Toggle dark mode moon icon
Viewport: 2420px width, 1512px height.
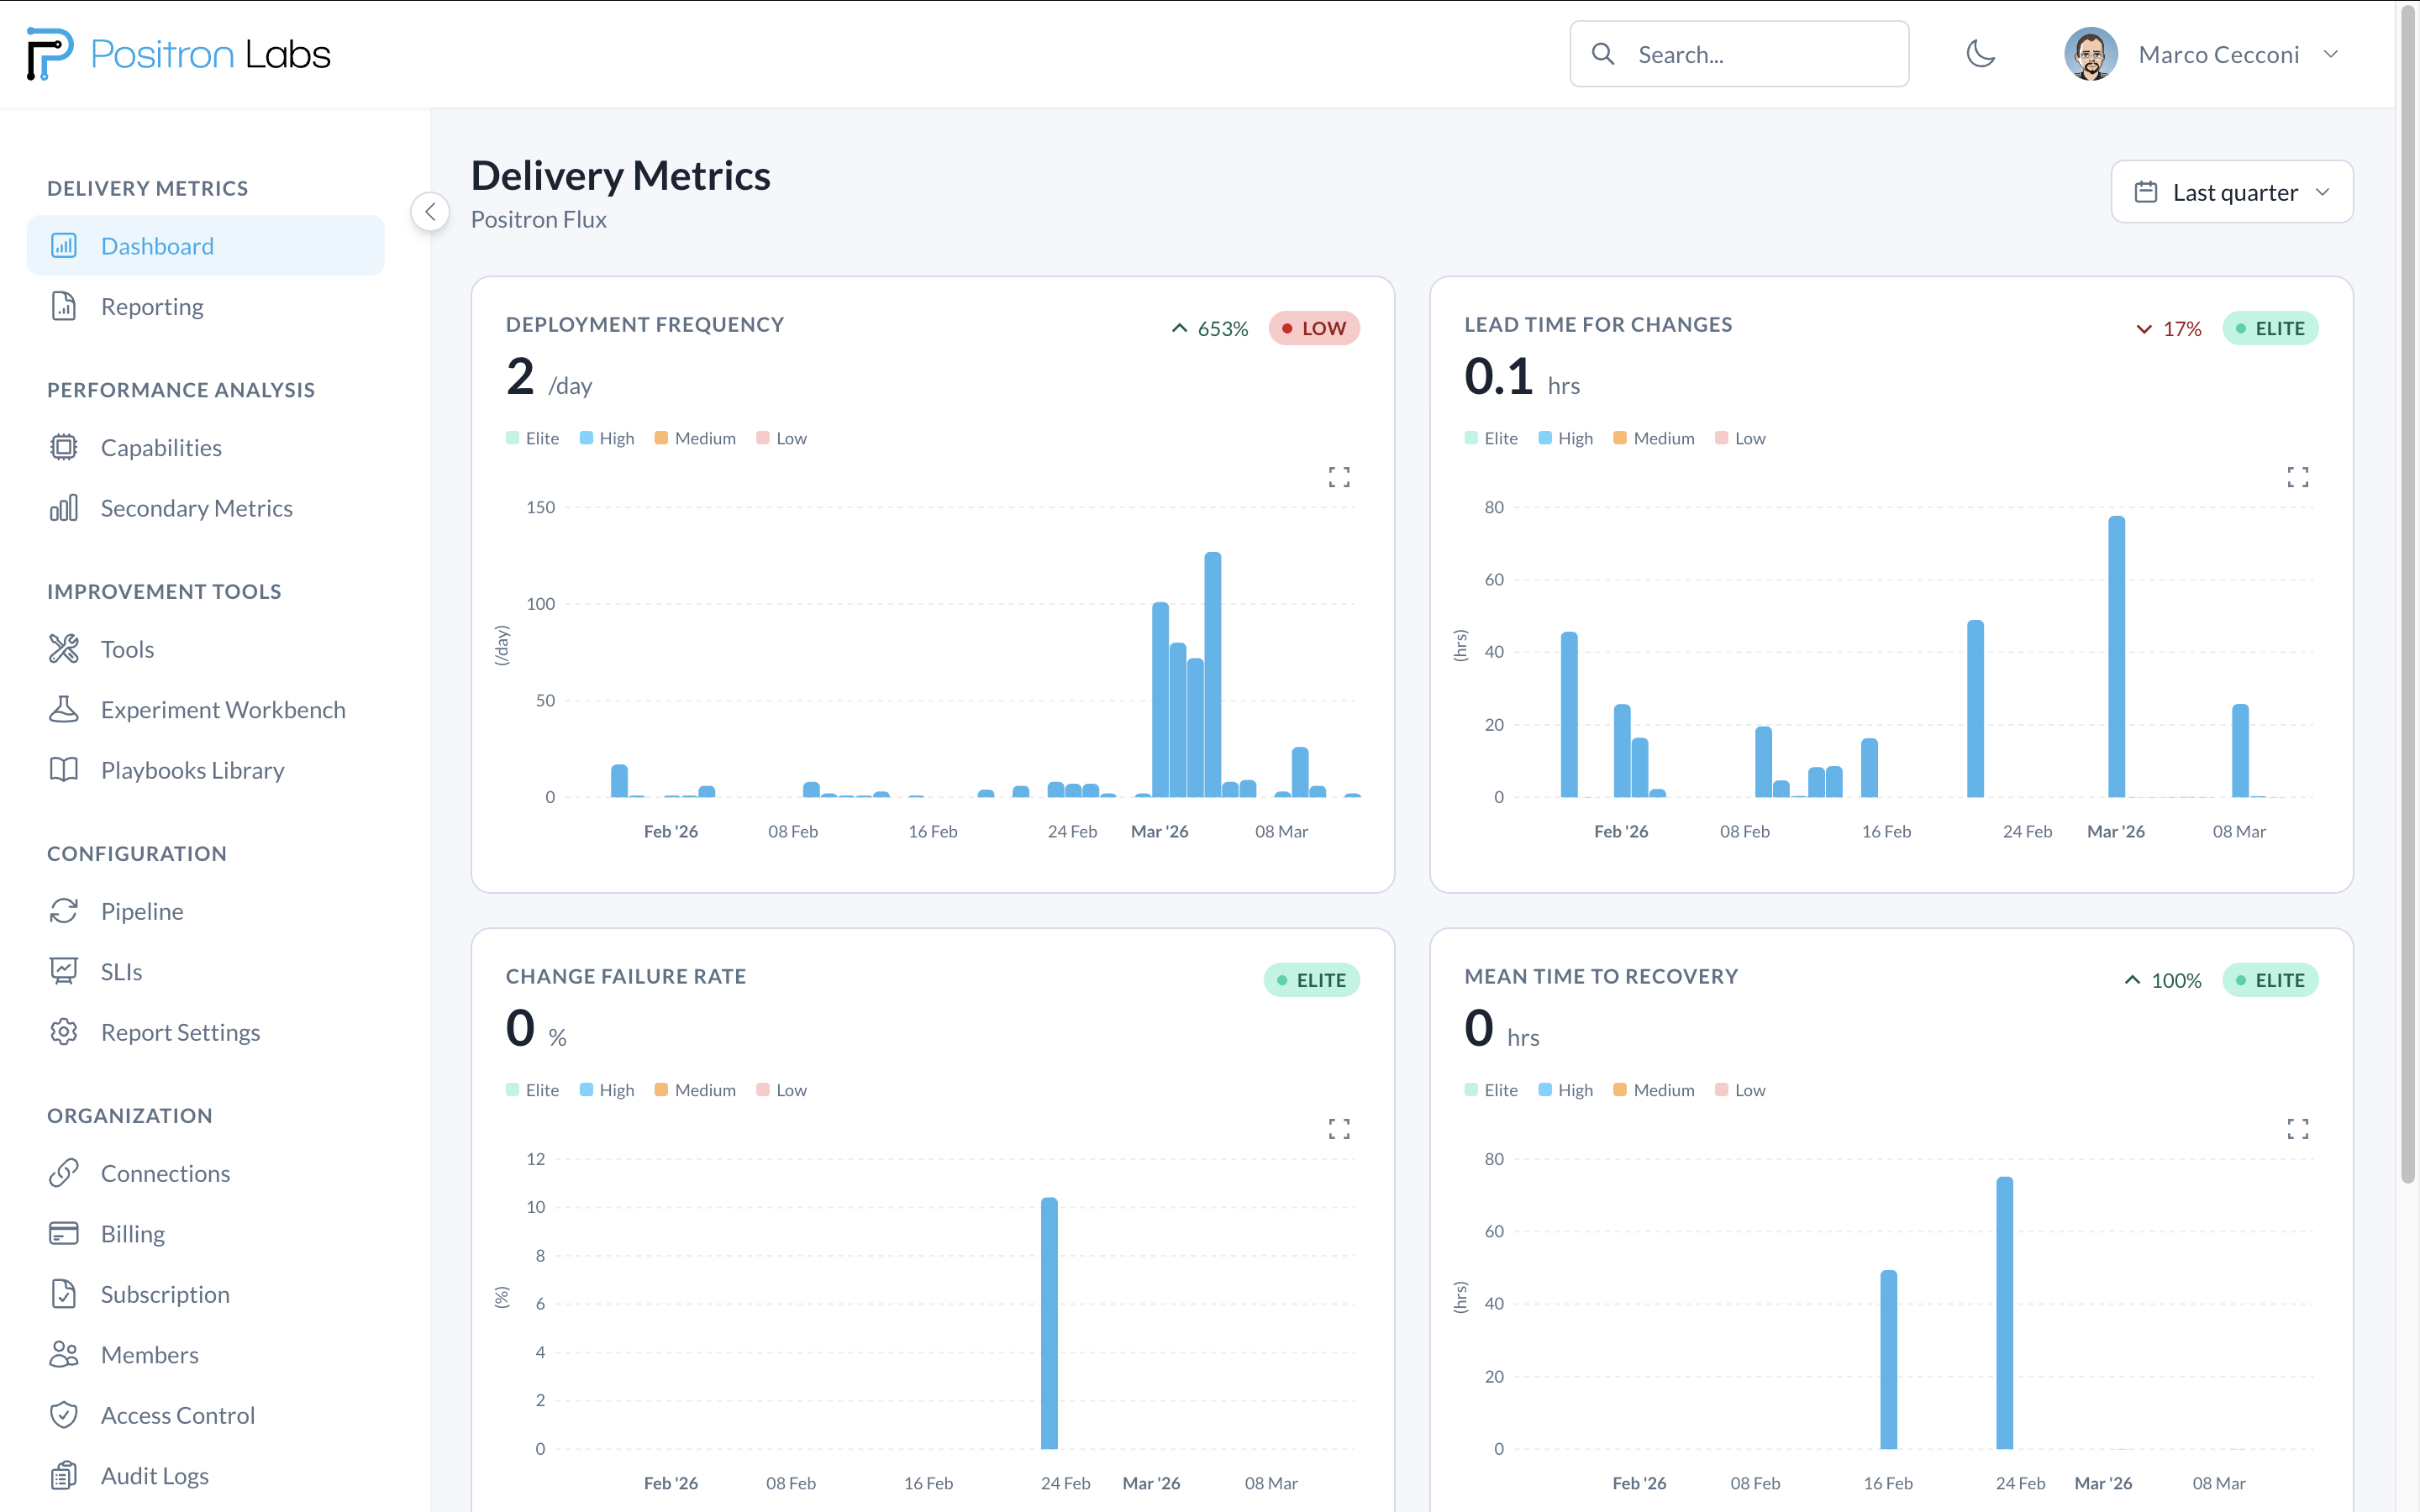click(x=1980, y=54)
